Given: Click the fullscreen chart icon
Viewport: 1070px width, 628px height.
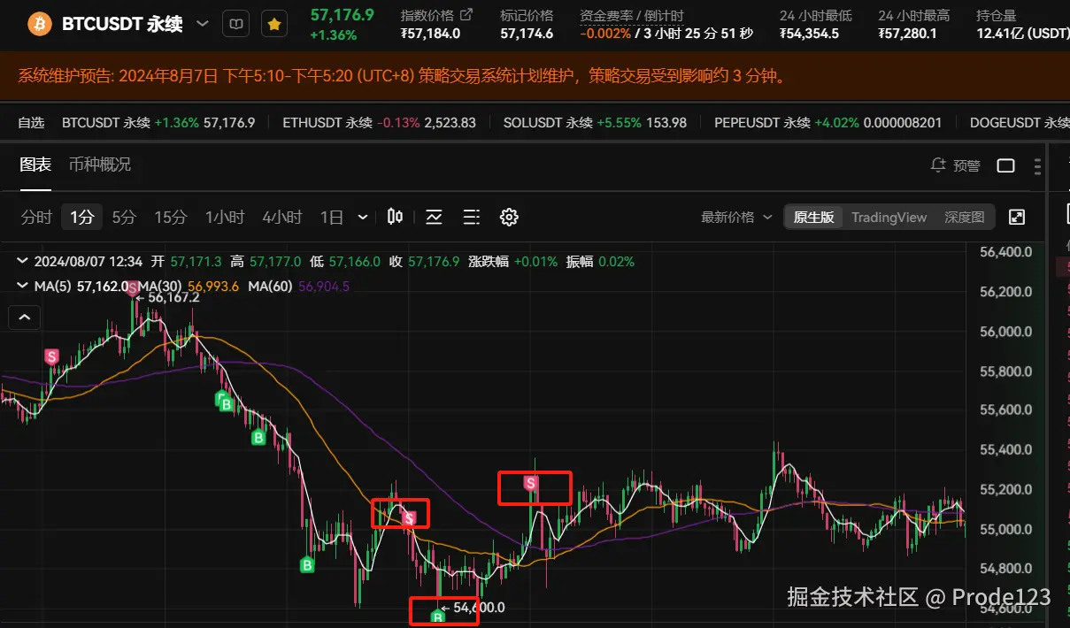Looking at the screenshot, I should [x=1017, y=217].
